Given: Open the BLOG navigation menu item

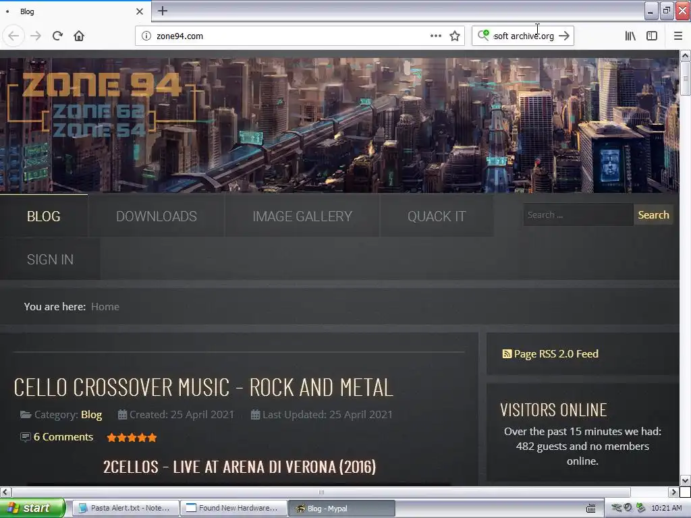Looking at the screenshot, I should point(44,217).
